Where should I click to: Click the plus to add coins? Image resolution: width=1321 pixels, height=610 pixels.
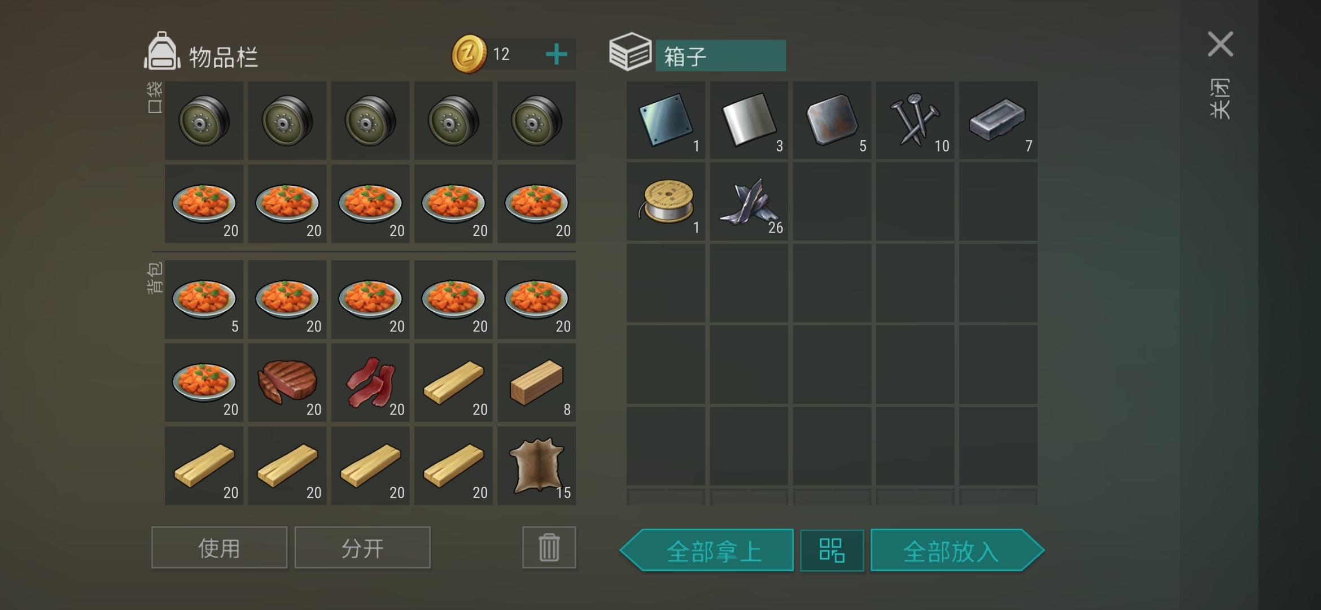click(x=556, y=54)
